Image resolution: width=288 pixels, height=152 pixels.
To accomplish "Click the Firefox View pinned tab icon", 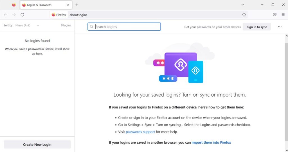I will (x=14, y=5).
